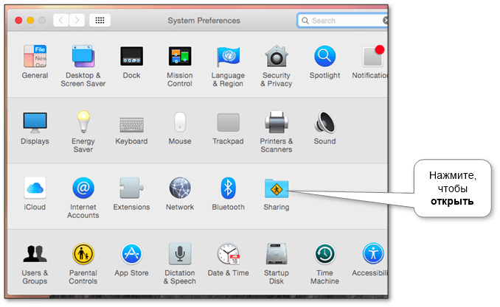500x307 pixels.
Task: Open the Dock preferences pane
Action: tap(131, 61)
